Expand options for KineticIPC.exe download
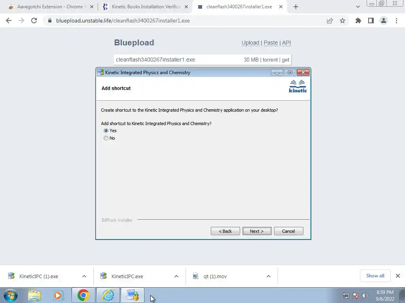Screen dimensions: 405x303 [176, 276]
